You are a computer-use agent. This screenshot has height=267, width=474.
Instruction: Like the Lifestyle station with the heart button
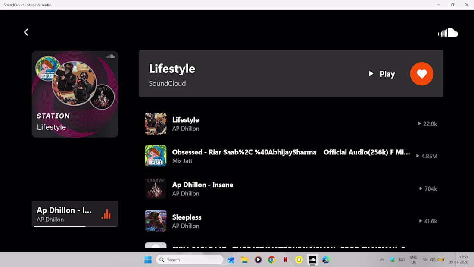tap(421, 74)
